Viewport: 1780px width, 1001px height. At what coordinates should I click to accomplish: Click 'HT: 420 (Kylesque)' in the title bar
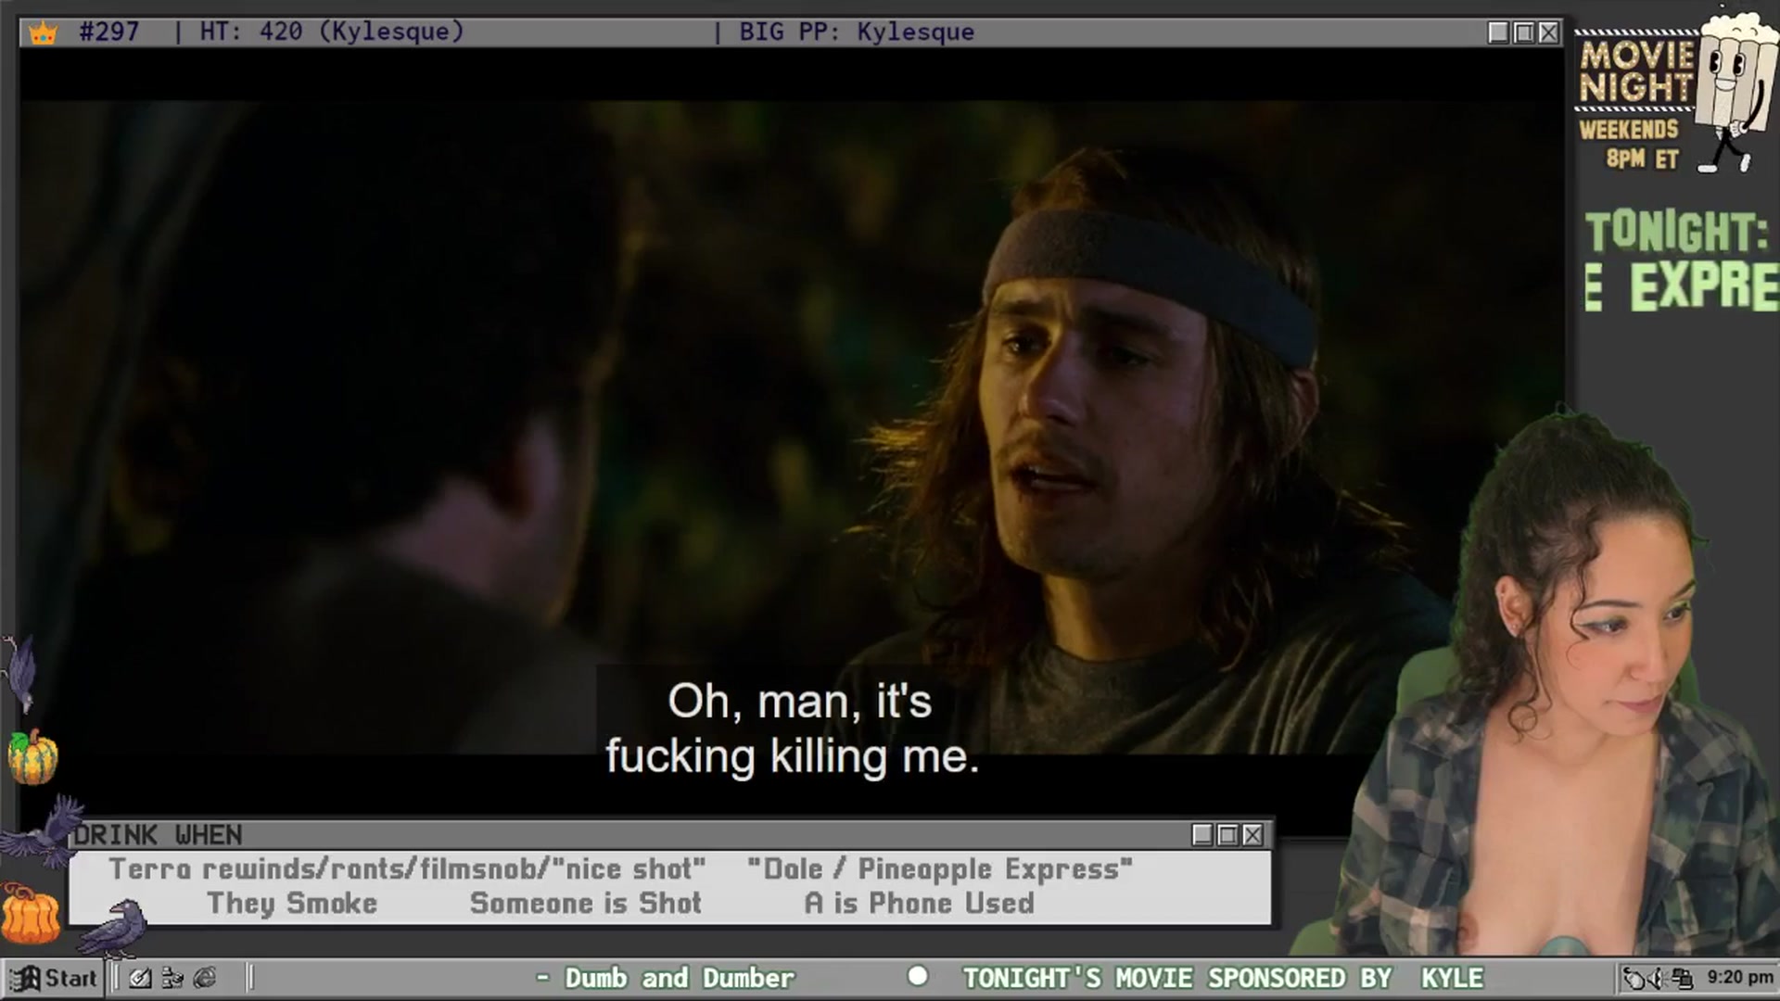[332, 32]
